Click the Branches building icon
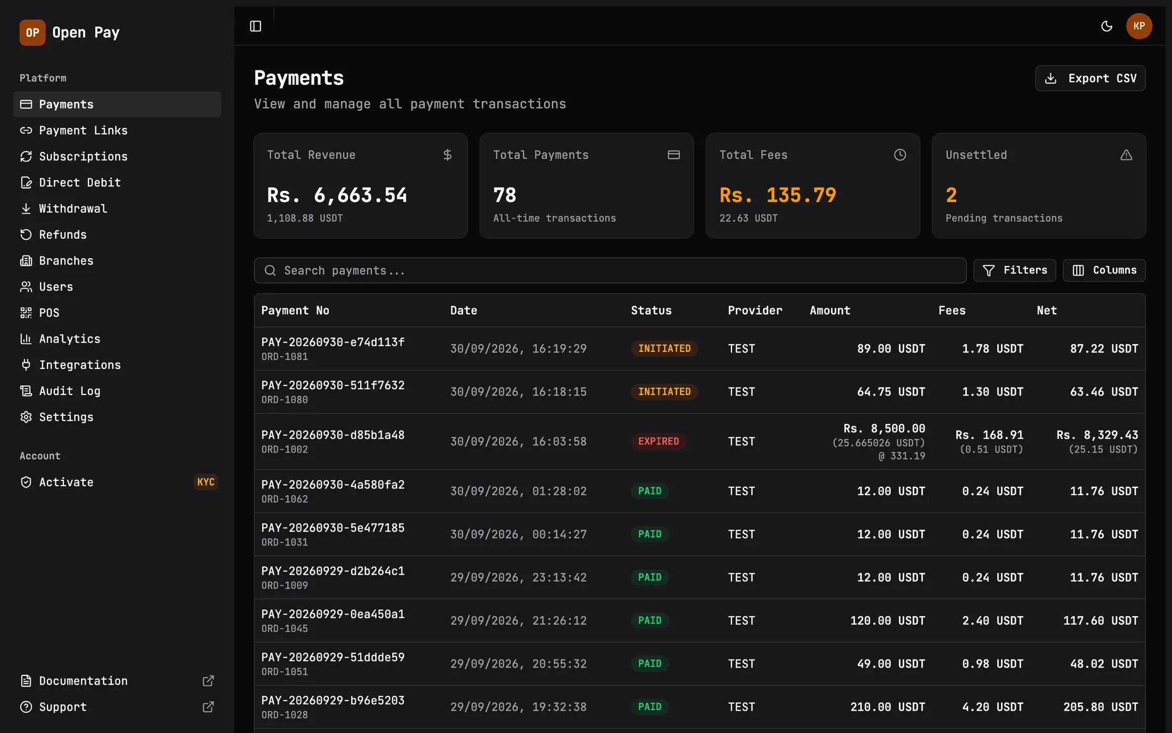The height and width of the screenshot is (733, 1172). pyautogui.click(x=26, y=261)
